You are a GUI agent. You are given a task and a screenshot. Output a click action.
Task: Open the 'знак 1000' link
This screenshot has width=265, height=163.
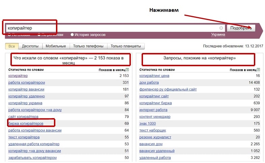148,124
